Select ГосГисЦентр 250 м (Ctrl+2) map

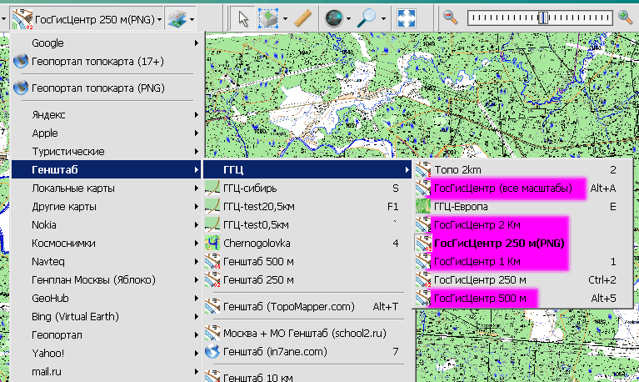point(523,280)
